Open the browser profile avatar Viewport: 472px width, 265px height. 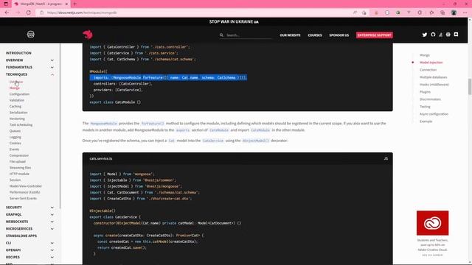[x=454, y=13]
